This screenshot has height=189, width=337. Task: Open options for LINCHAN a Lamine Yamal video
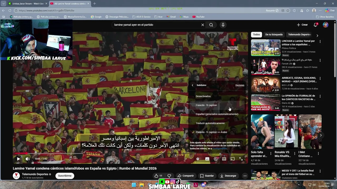click(320, 41)
